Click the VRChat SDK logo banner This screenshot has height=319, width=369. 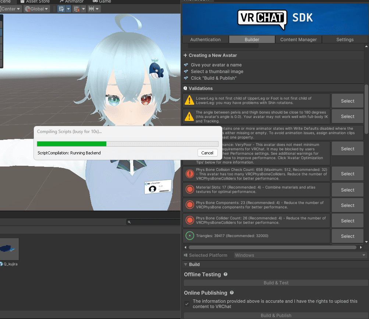coord(275,19)
